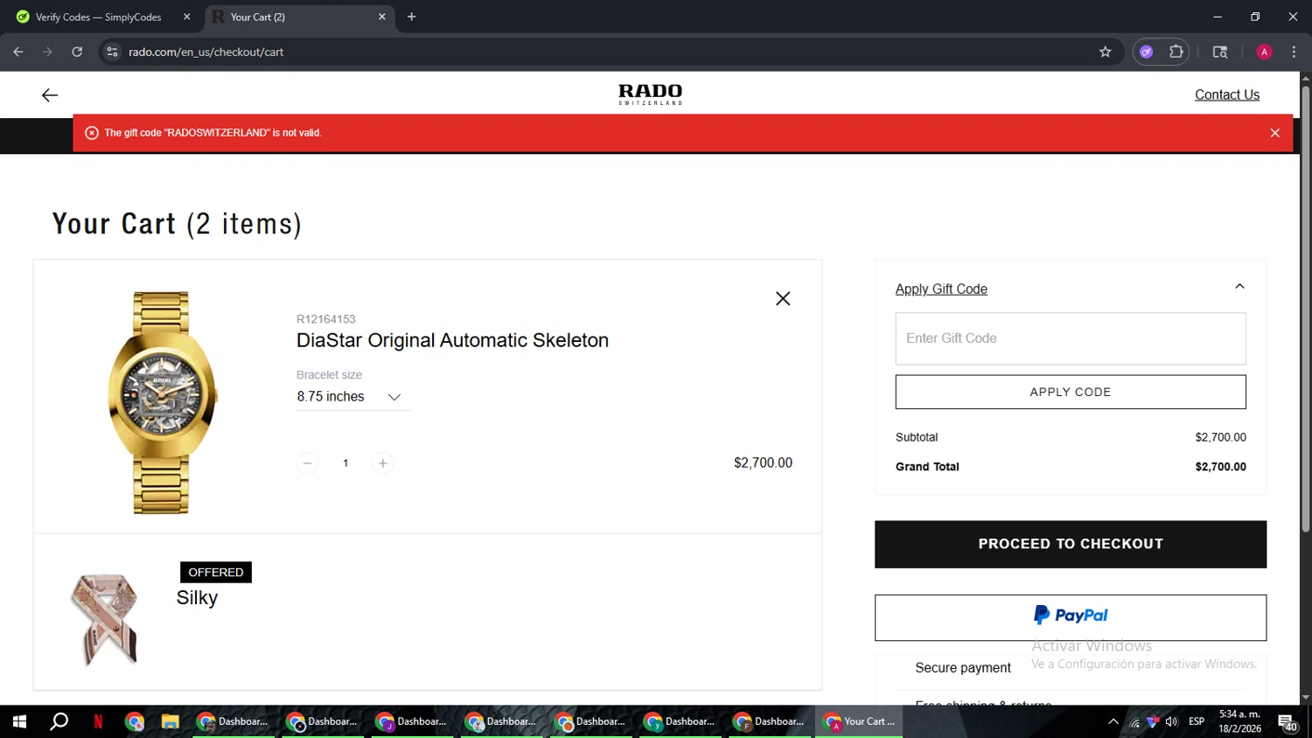The height and width of the screenshot is (738, 1312).
Task: Navigate forward with the browser forward button
Action: [x=47, y=52]
